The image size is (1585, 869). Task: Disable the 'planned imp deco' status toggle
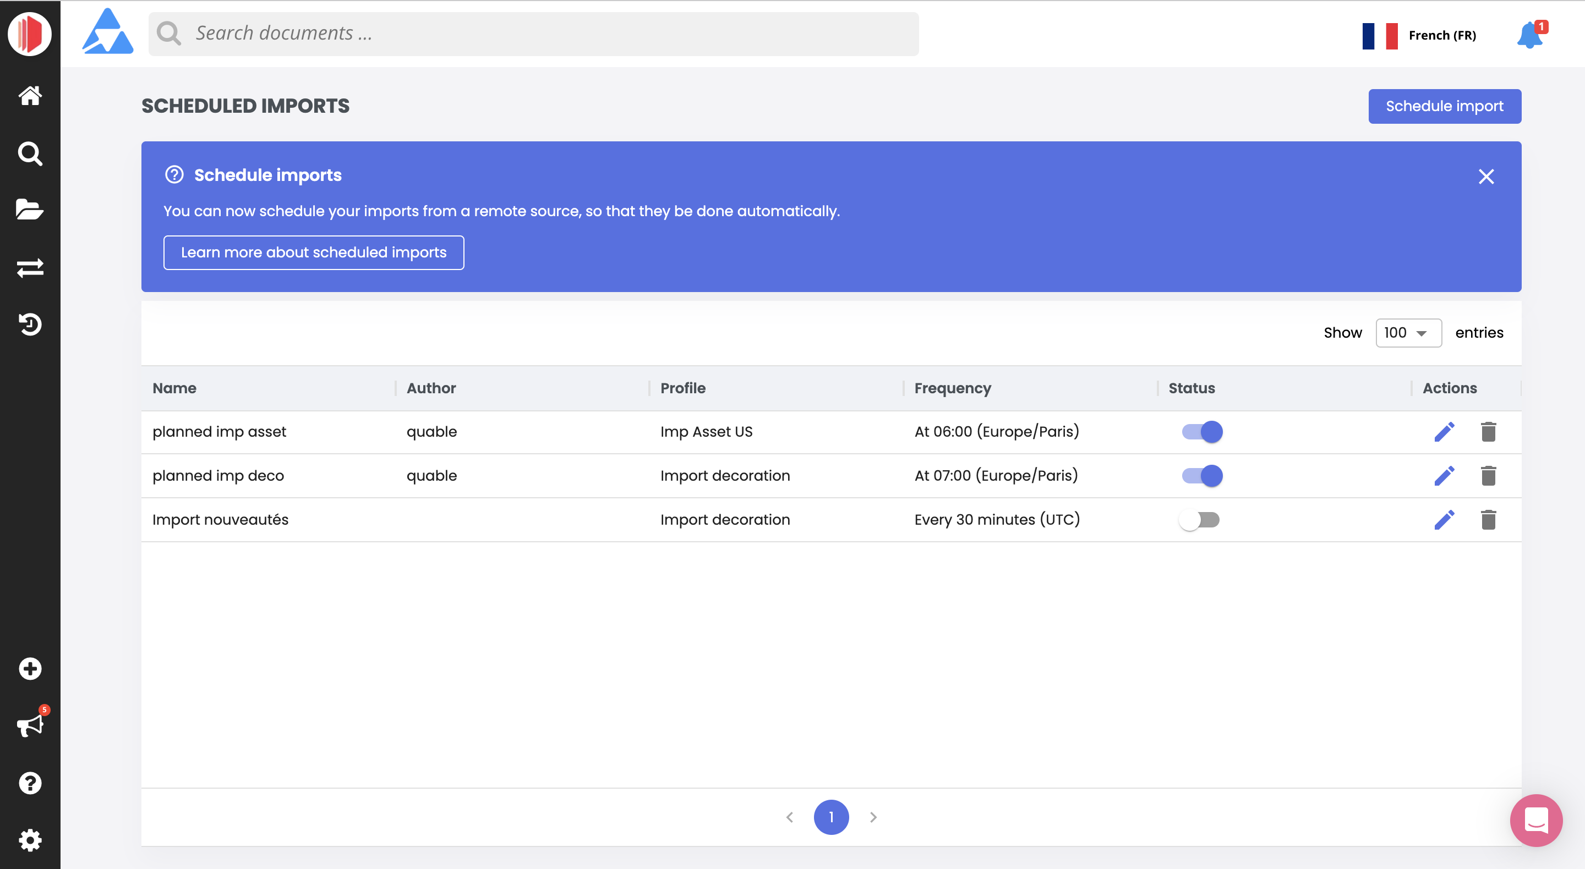coord(1201,475)
